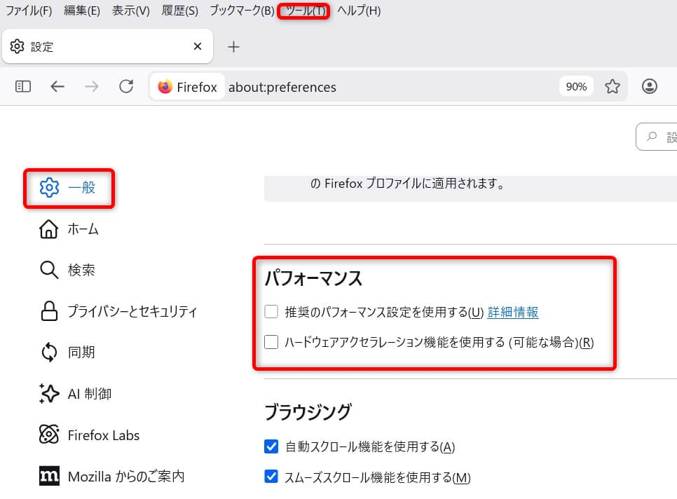Select プライバシーとセキュリティ in sidebar
The width and height of the screenshot is (677, 499).
(132, 311)
